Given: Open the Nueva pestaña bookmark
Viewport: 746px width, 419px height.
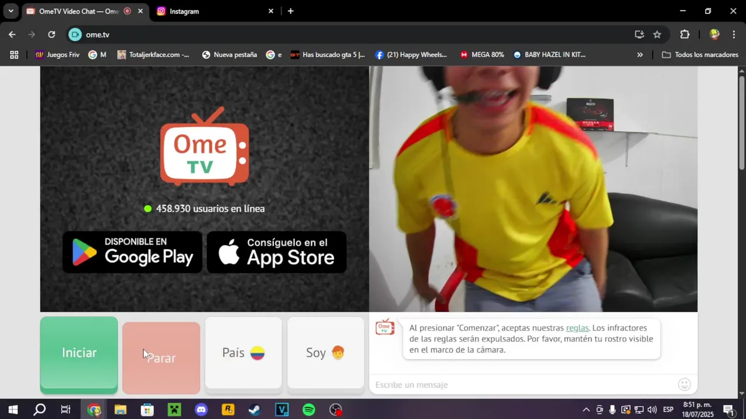Looking at the screenshot, I should (x=229, y=55).
